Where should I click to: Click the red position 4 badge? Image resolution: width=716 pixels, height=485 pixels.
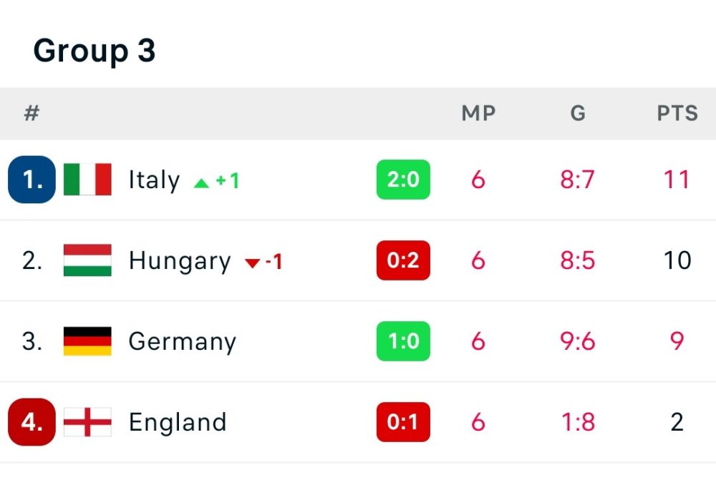click(x=32, y=422)
